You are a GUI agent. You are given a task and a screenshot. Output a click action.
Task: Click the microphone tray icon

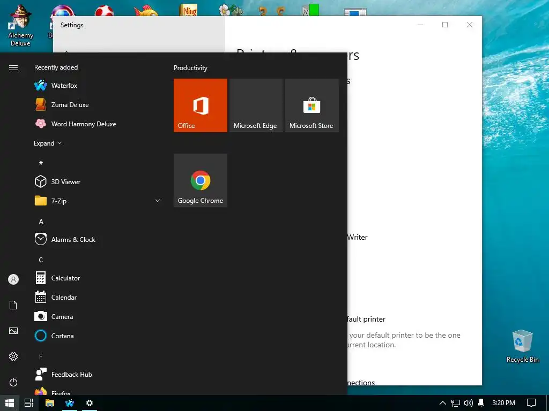coord(481,403)
